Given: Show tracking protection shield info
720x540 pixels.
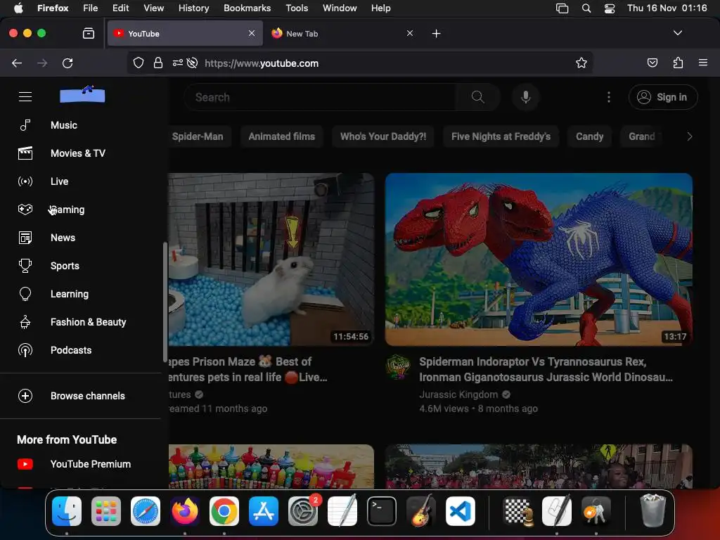Looking at the screenshot, I should tap(139, 63).
